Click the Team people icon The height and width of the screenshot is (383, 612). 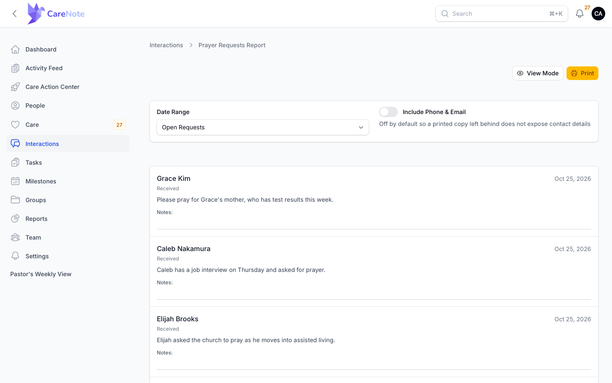tap(15, 237)
